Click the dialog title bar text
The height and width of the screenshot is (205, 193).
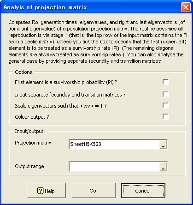45,7
